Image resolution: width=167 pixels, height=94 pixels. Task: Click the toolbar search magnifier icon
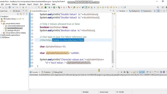click(158, 7)
